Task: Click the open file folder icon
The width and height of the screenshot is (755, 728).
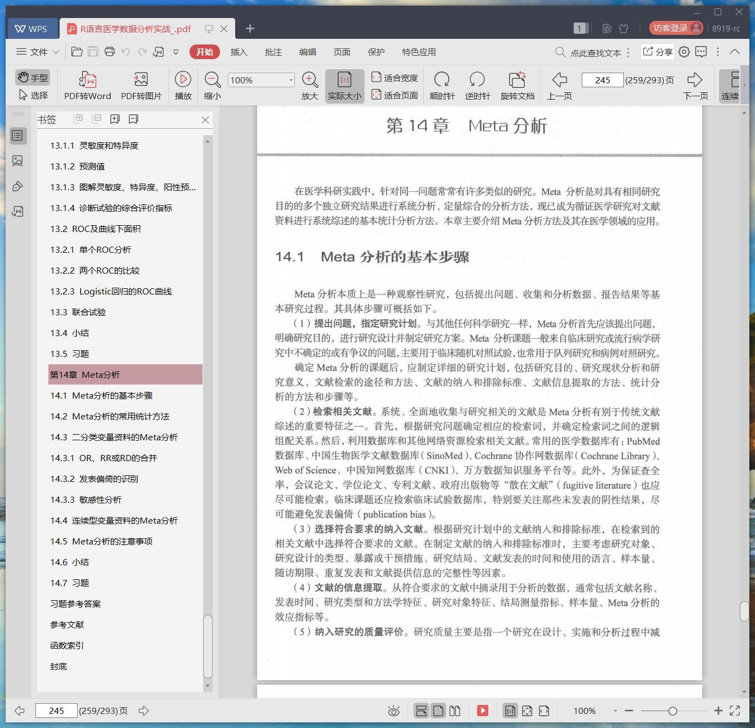Action: tap(77, 52)
